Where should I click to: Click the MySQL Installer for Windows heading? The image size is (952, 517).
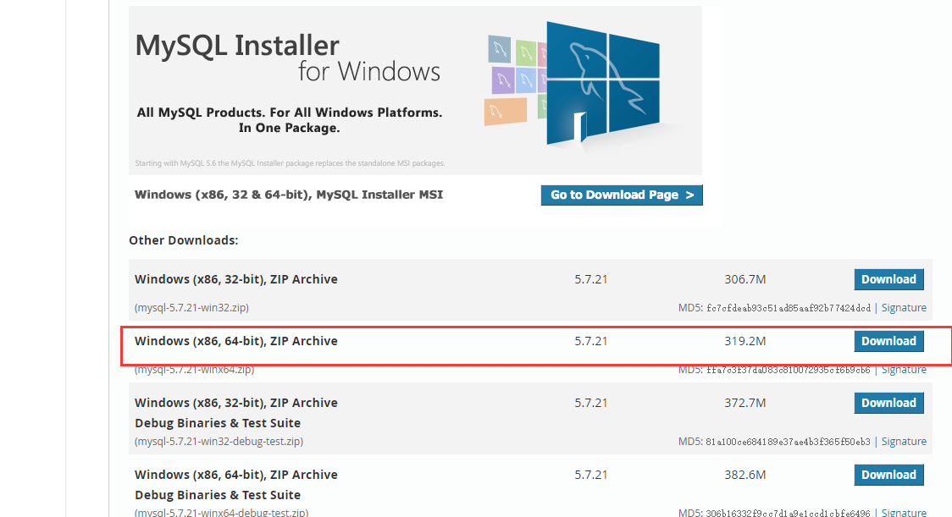[288, 58]
